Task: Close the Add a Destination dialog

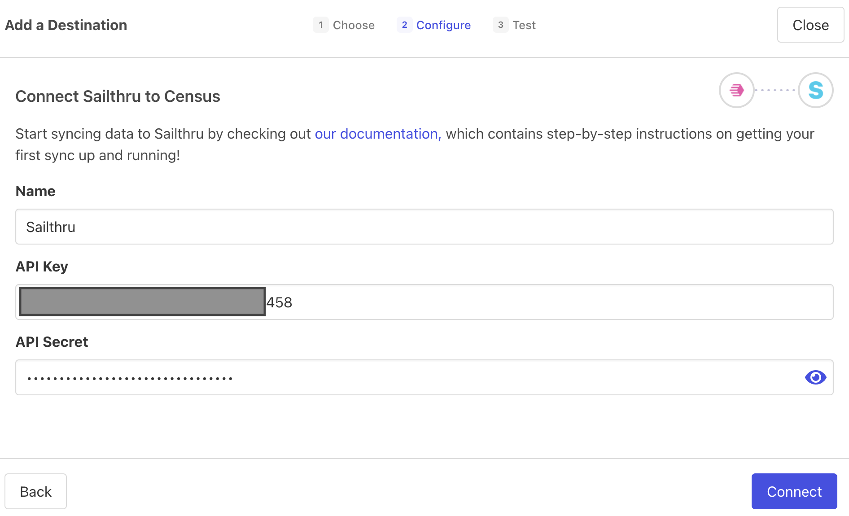Action: pos(810,25)
